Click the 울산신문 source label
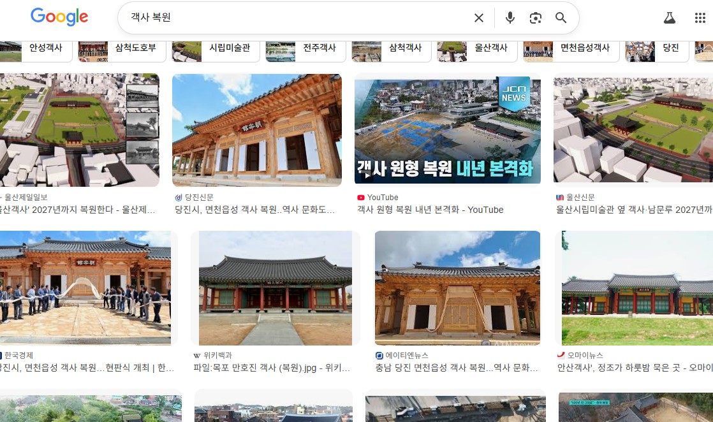 tap(581, 198)
